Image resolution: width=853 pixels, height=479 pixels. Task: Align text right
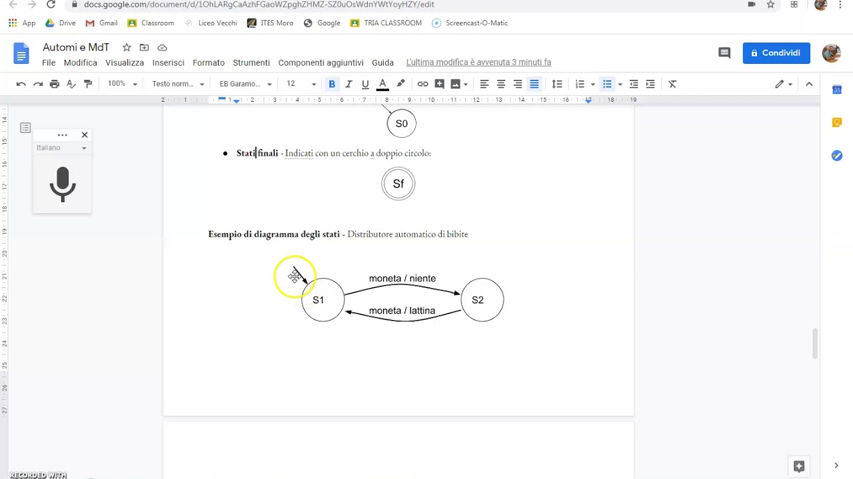(x=518, y=84)
